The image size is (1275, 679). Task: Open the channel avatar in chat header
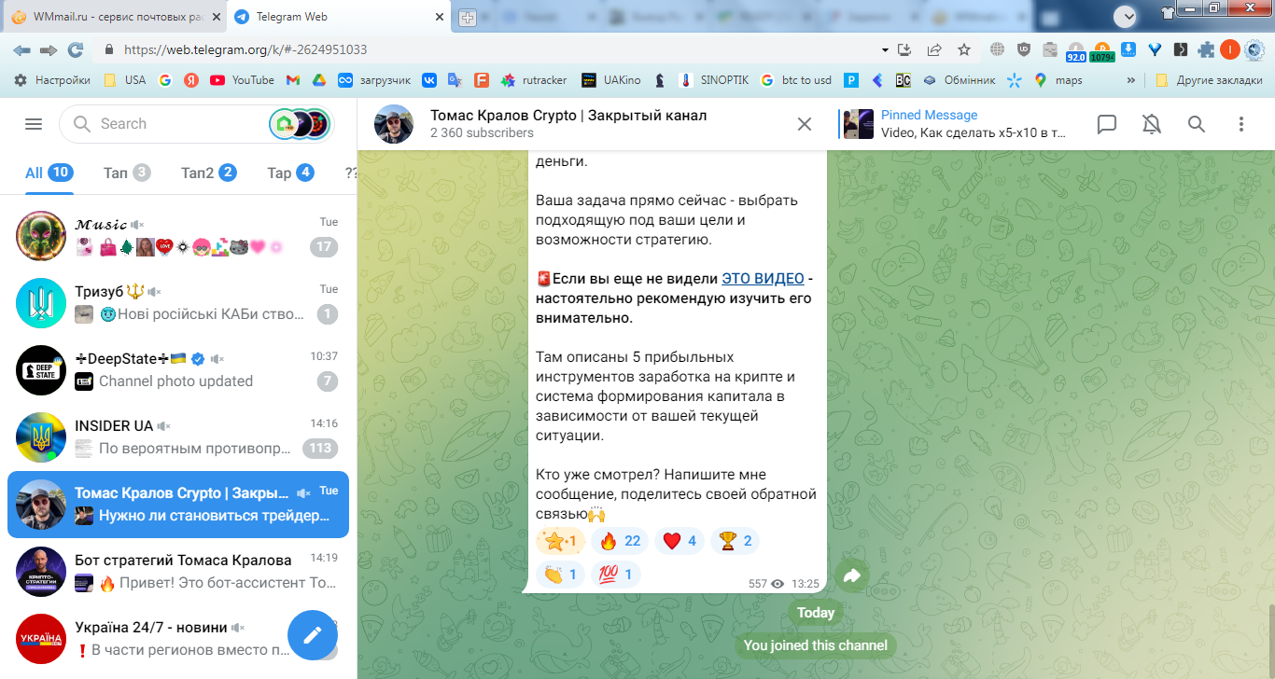tap(394, 124)
